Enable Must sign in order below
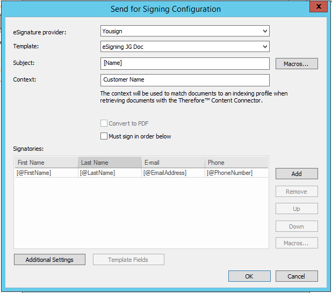The image size is (332, 293). (104, 136)
